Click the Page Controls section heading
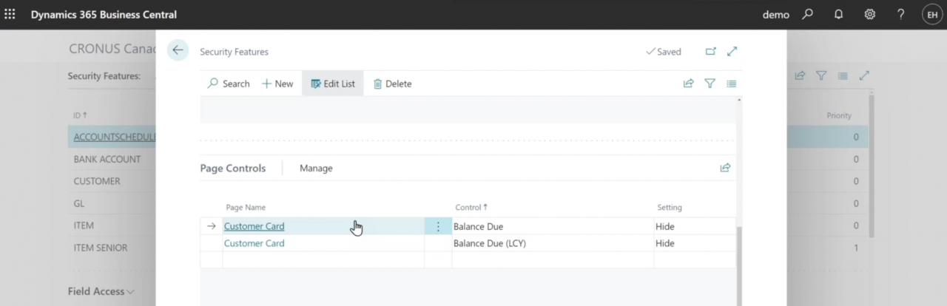Image resolution: width=947 pixels, height=306 pixels. 233,168
